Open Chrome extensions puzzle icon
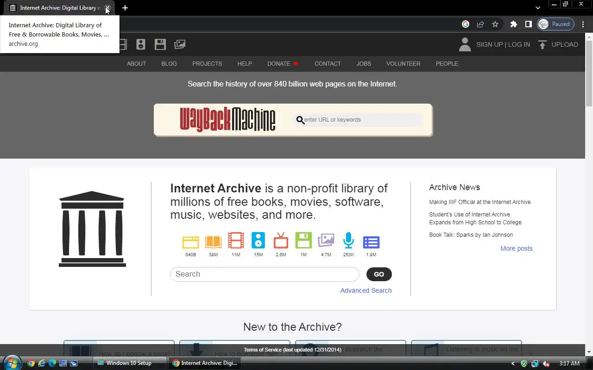The image size is (593, 370). pos(513,24)
